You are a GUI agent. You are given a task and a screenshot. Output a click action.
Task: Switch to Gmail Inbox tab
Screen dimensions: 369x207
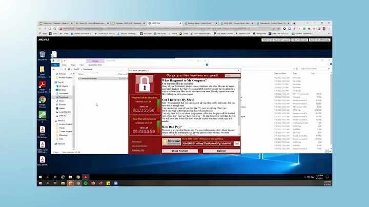92,23
